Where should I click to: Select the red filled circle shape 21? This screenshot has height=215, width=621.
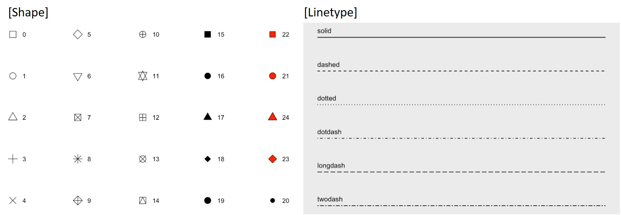[272, 76]
